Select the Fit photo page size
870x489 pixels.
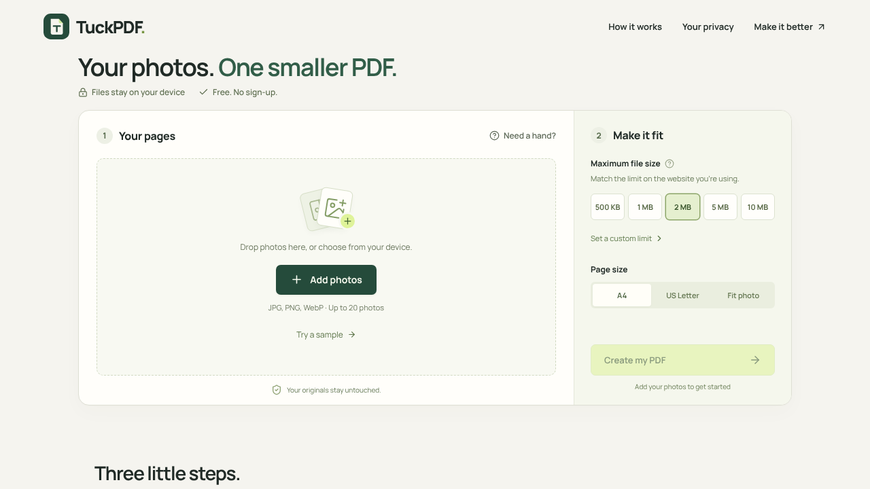point(744,295)
